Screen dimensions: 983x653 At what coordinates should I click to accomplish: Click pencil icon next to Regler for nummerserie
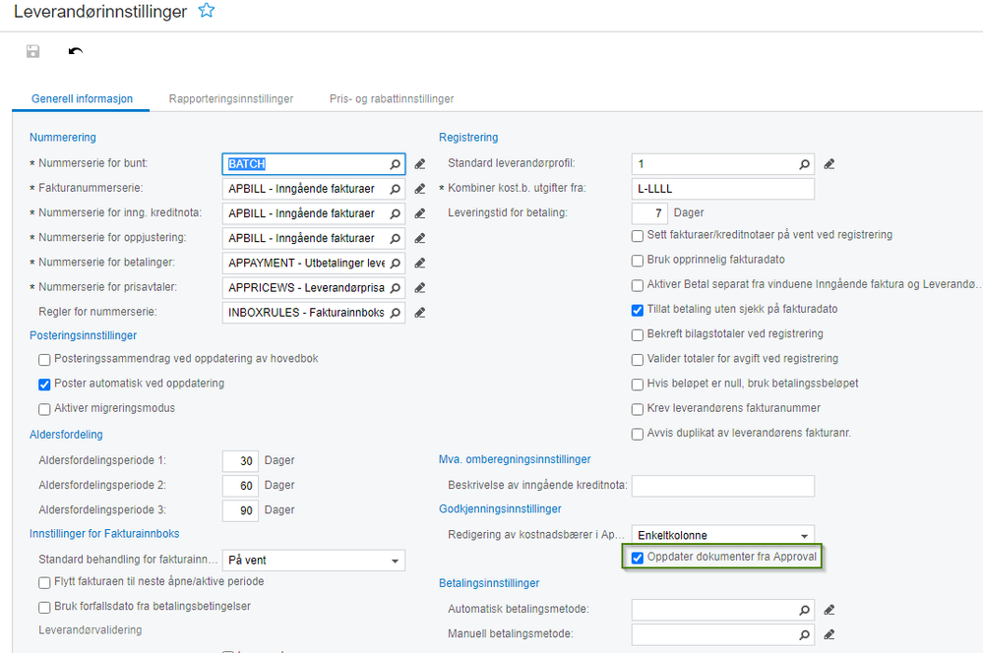[x=420, y=313]
